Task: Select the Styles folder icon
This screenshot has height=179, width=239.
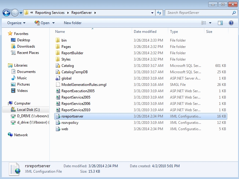Action: (58, 59)
